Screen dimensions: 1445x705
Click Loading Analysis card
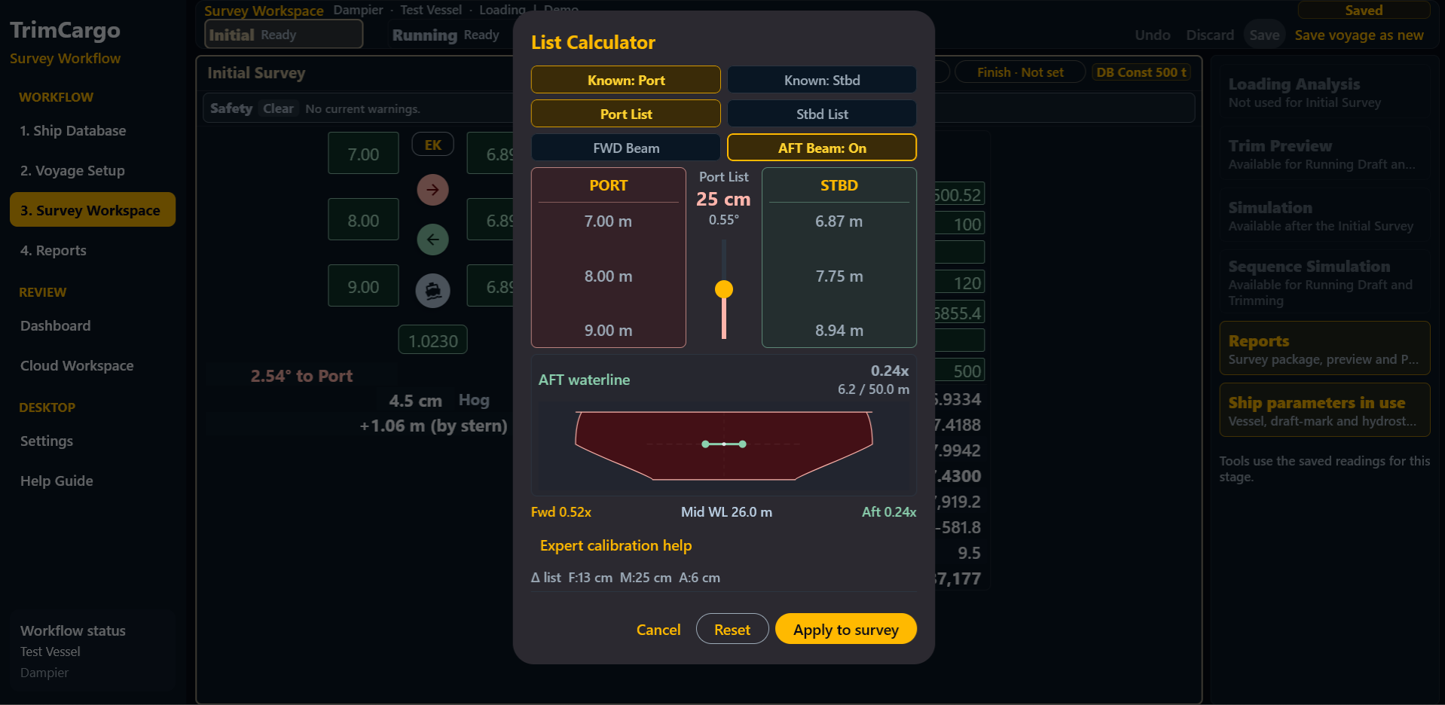1324,92
